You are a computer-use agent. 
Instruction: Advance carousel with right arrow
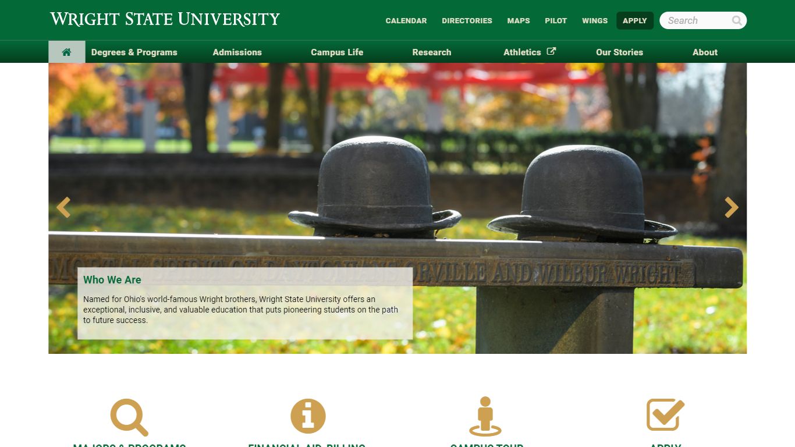(732, 207)
